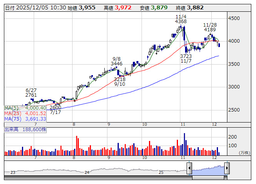
Task: Click the 3000 price axis label
Action: pos(234,87)
